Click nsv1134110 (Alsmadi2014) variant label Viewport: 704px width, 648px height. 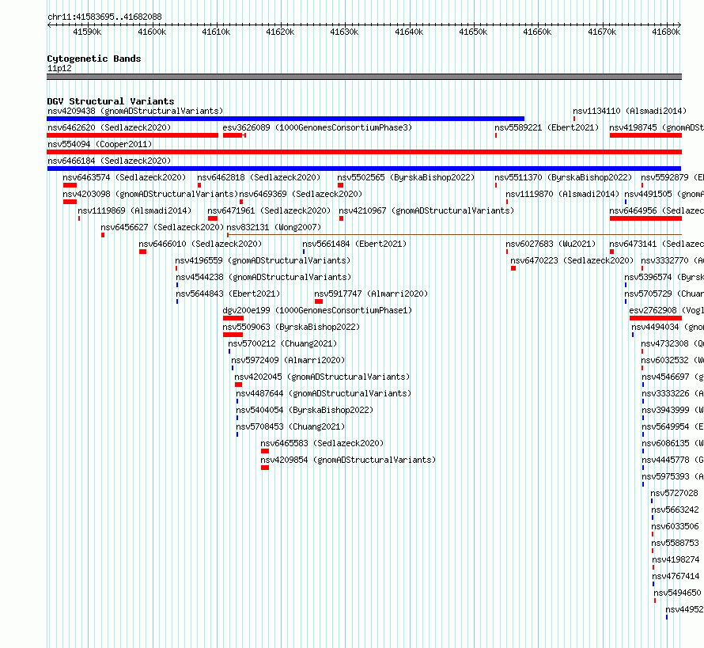click(630, 111)
